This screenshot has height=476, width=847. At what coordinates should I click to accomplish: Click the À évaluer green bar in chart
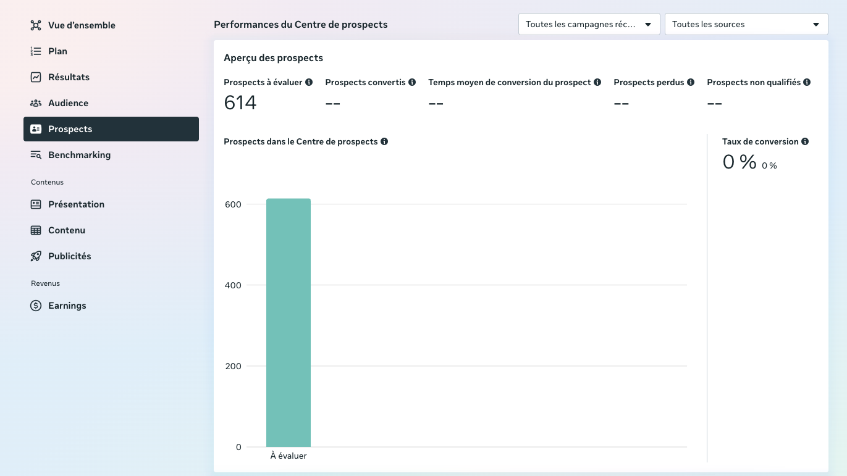pos(289,323)
